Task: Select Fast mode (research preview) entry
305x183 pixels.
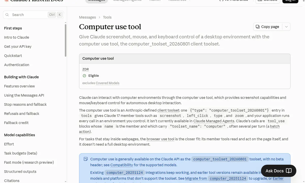Action: [x=29, y=162]
